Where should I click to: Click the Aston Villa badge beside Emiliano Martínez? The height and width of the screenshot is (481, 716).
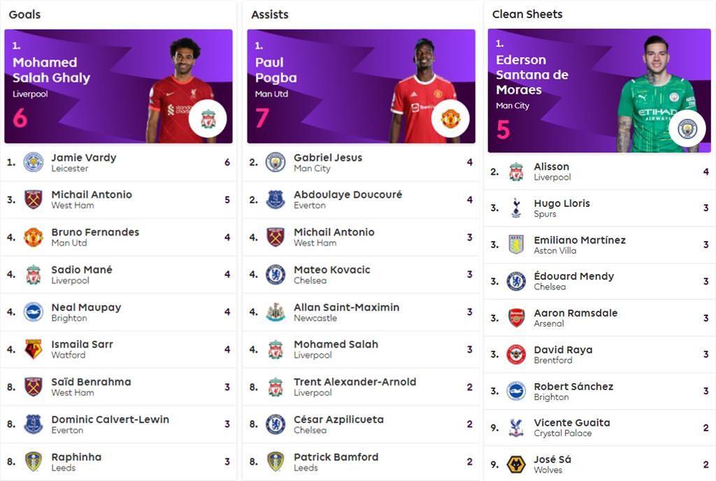pos(516,245)
